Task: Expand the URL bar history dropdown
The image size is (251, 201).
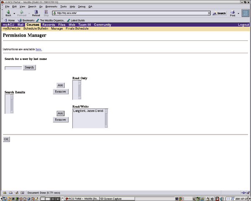Action: (209, 13)
